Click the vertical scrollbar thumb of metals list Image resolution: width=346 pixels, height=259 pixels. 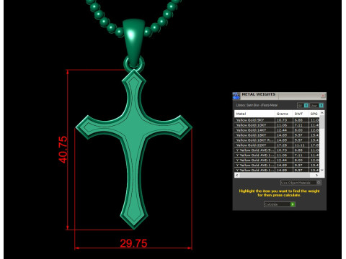tap(322, 122)
